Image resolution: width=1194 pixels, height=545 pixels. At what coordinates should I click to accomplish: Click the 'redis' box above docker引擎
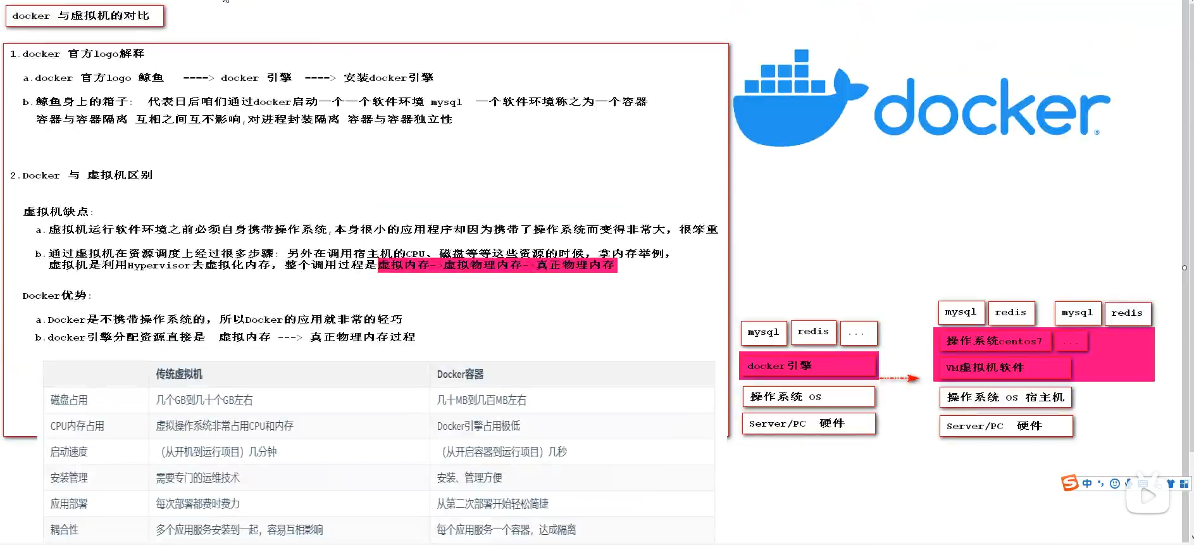[x=813, y=332]
